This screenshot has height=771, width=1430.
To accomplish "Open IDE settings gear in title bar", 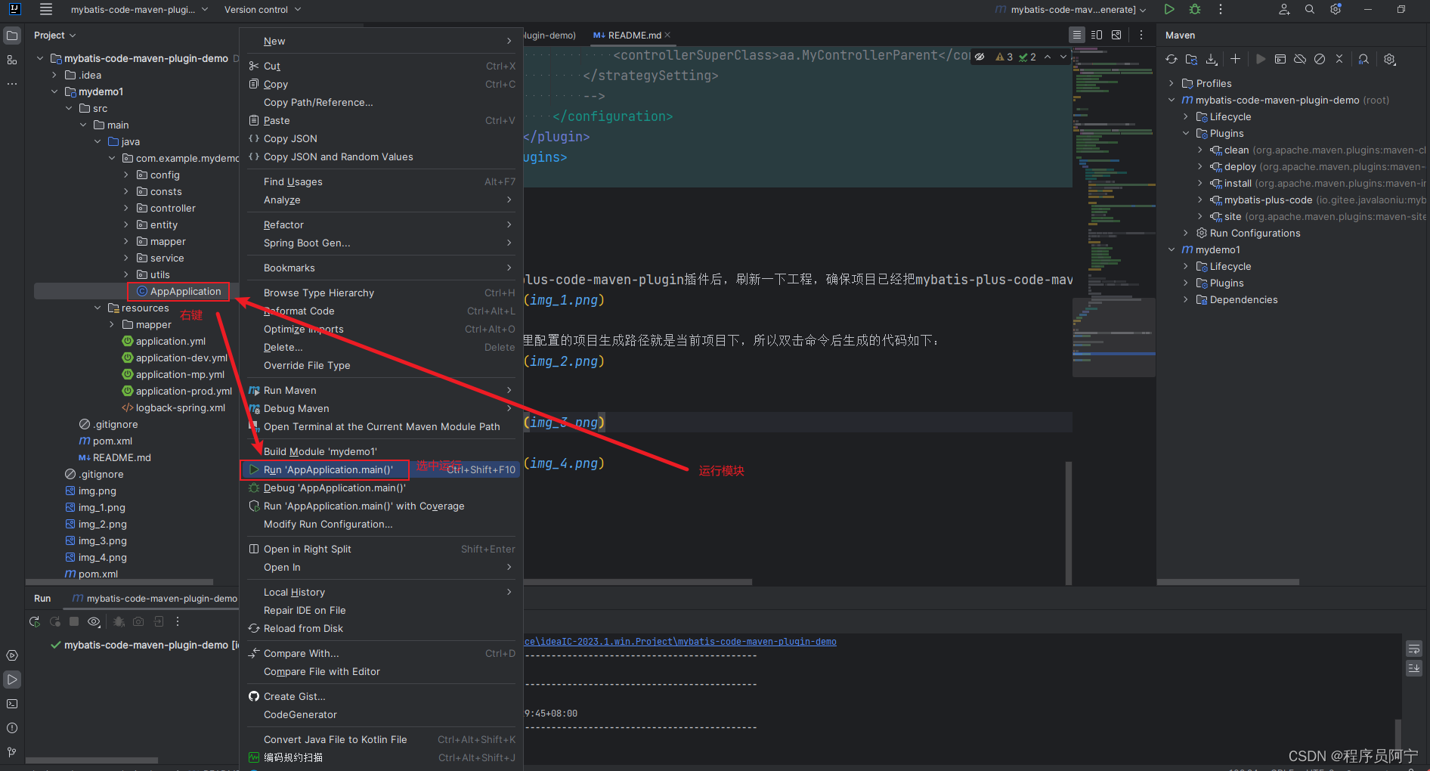I will click(1336, 9).
